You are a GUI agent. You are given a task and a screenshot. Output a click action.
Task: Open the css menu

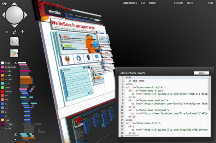click(x=143, y=3)
